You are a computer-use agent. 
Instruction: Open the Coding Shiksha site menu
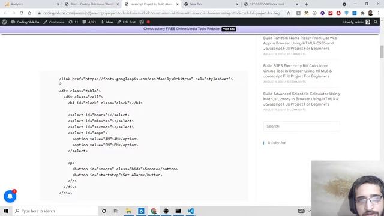(x=25, y=22)
